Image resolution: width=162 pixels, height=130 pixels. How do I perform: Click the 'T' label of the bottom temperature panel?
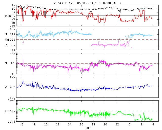click(6, 111)
